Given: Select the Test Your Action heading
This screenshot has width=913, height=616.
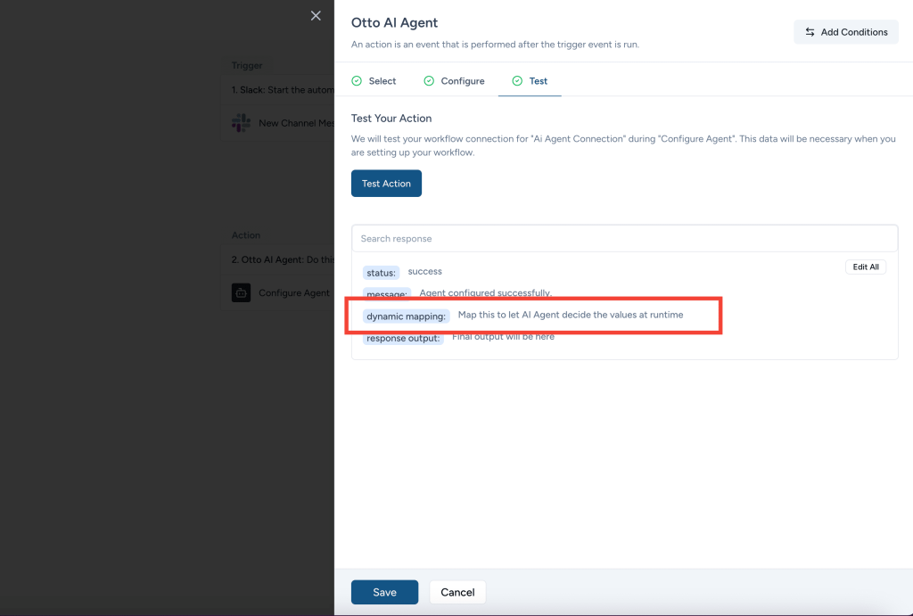Looking at the screenshot, I should click(391, 119).
